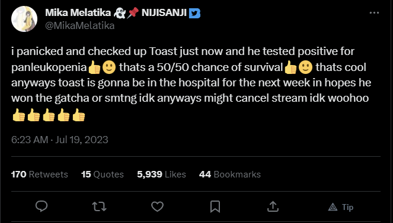Open the @MikaMelatika handle link
This screenshot has width=393, height=223.
[x=79, y=26]
